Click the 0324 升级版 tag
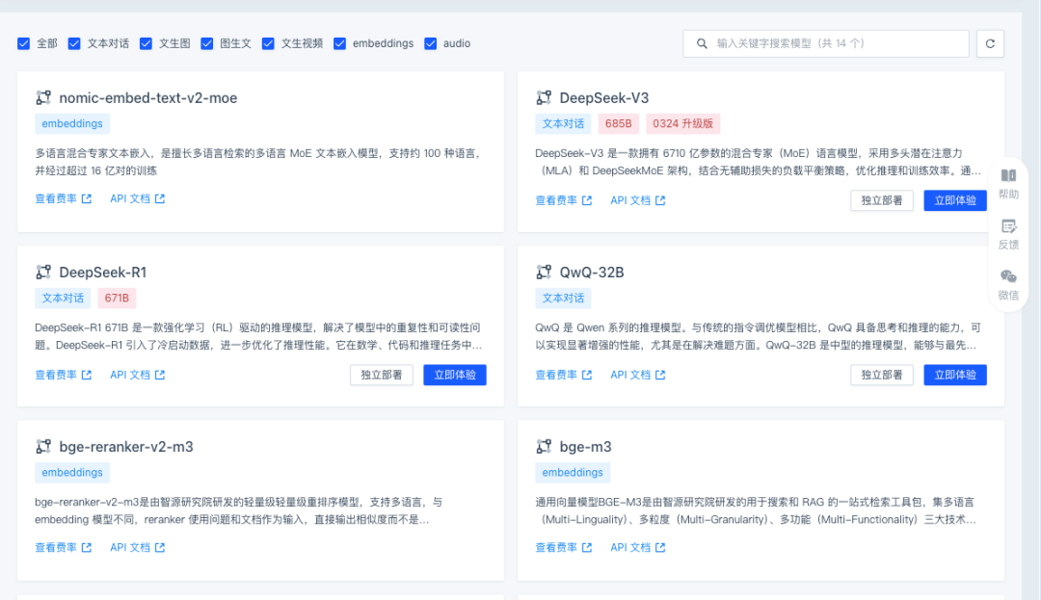Image resolution: width=1041 pixels, height=600 pixels. coord(682,124)
